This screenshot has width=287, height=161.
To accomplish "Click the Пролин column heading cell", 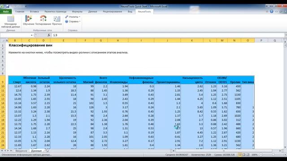I will 234,80.
